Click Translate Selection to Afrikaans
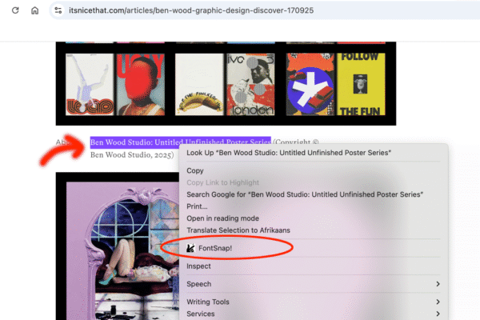 point(238,230)
